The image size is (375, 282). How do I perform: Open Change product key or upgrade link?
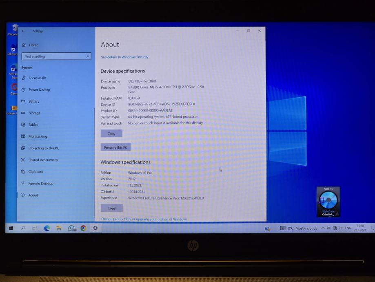point(144,219)
